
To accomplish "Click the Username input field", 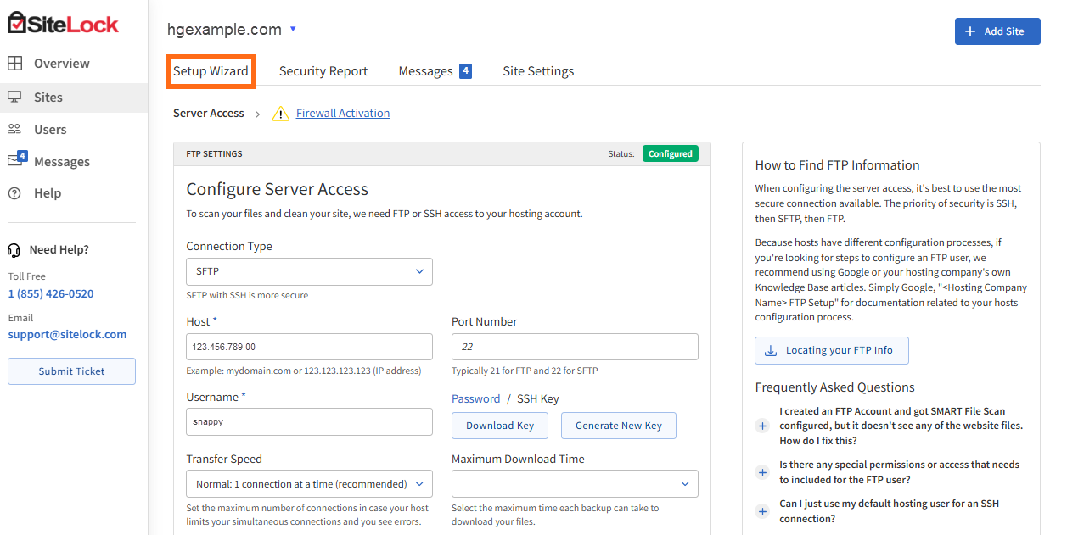I will [x=309, y=421].
